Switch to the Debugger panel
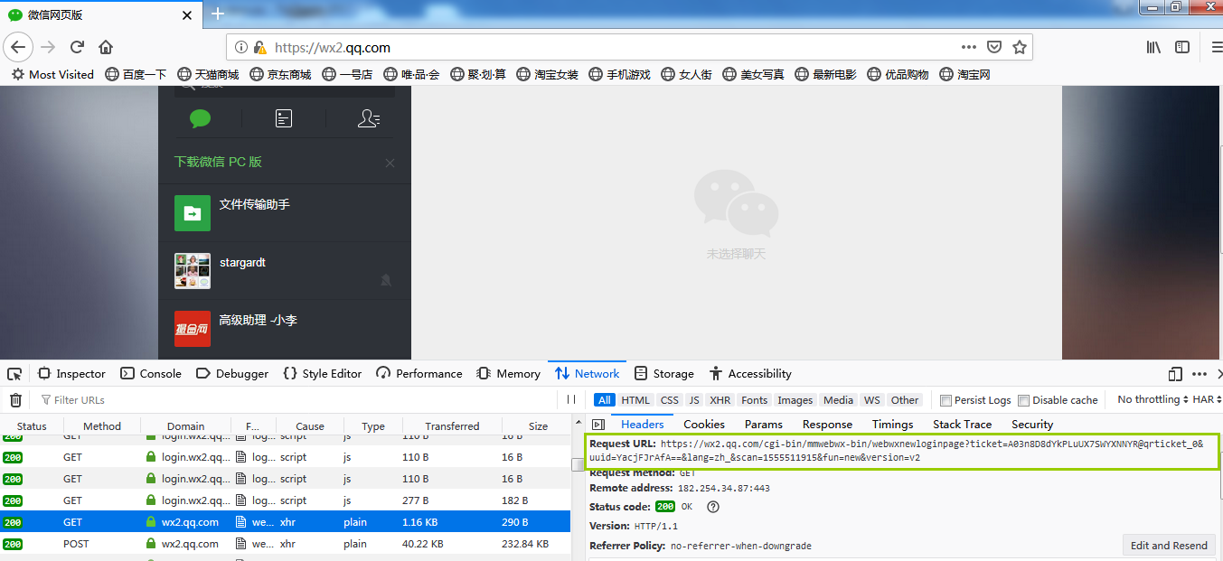Image resolution: width=1223 pixels, height=561 pixels. (x=232, y=374)
